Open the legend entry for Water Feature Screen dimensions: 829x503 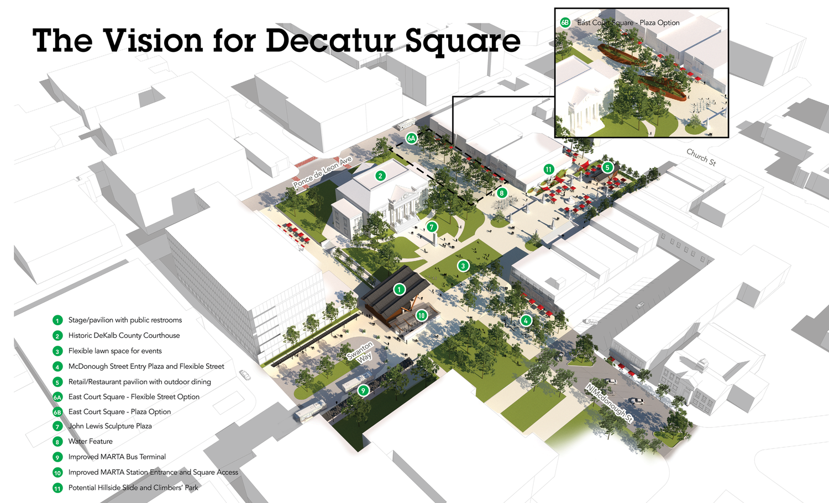[x=90, y=441]
